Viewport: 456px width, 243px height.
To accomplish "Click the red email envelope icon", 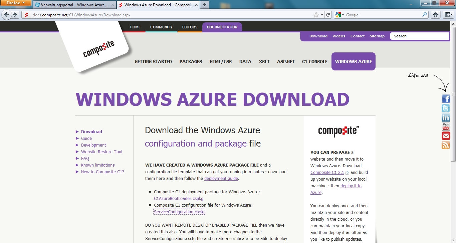I will [446, 136].
